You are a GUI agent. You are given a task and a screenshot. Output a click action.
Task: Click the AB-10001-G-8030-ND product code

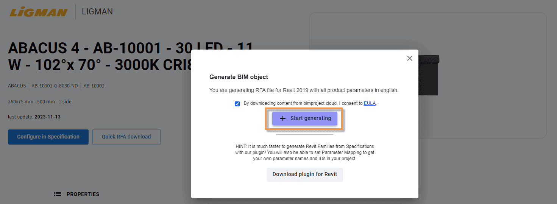(x=55, y=86)
